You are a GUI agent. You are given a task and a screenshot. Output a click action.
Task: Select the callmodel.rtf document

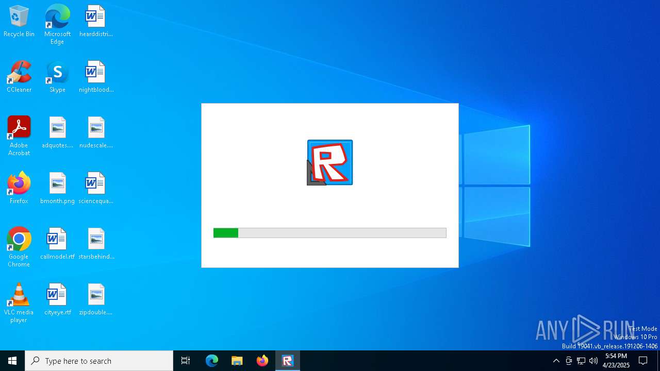(x=57, y=244)
